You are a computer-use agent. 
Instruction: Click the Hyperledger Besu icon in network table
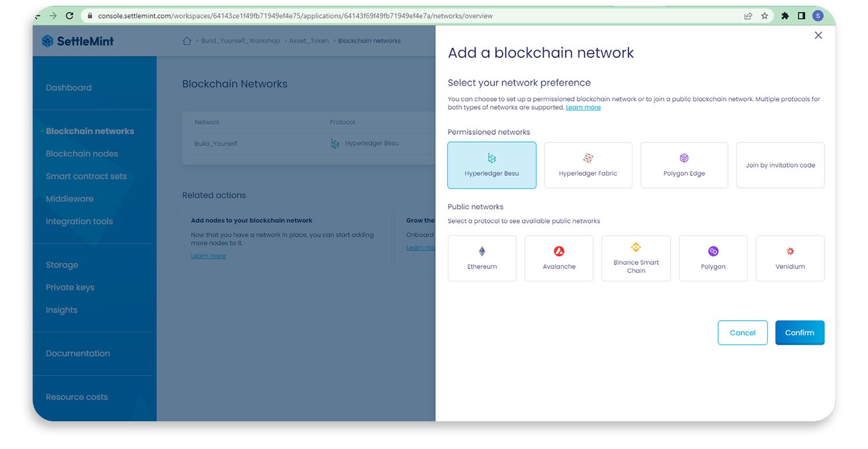click(x=335, y=143)
